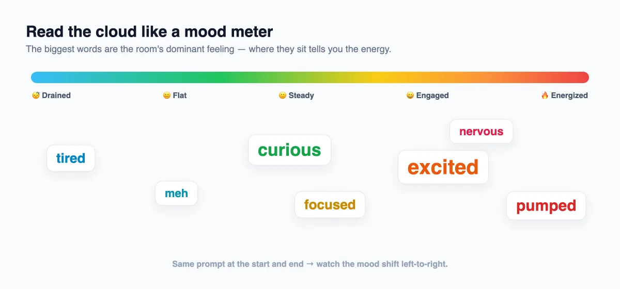Click the footer note about mood shift
Viewport: 620px width, 289px height.
point(310,264)
